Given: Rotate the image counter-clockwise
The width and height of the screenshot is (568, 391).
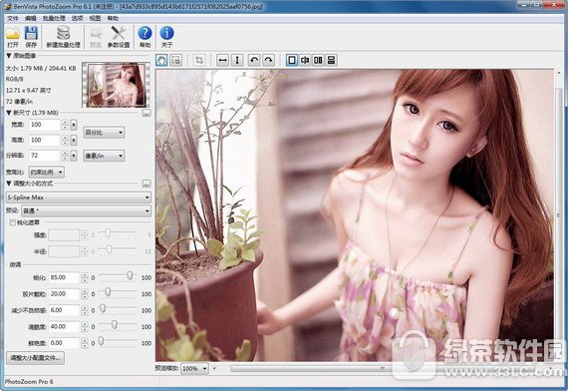Looking at the screenshot, I should (x=254, y=60).
